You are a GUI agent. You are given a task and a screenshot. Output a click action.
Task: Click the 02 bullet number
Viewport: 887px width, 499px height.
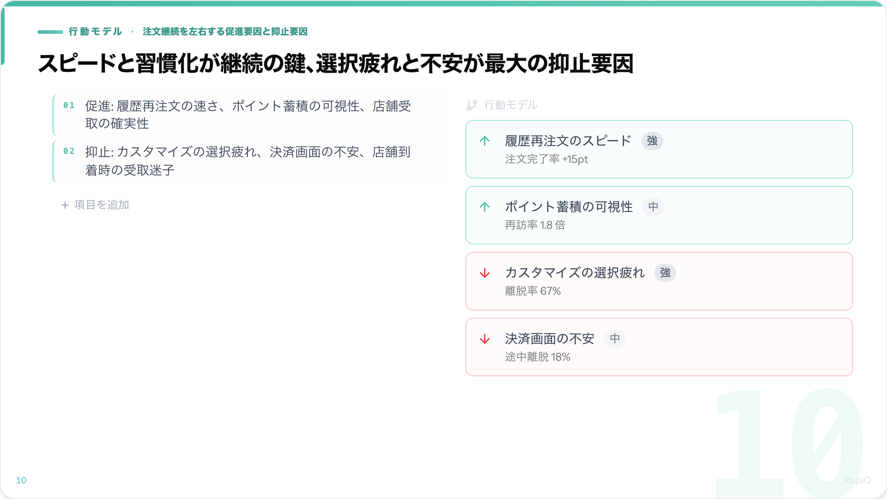click(x=69, y=151)
